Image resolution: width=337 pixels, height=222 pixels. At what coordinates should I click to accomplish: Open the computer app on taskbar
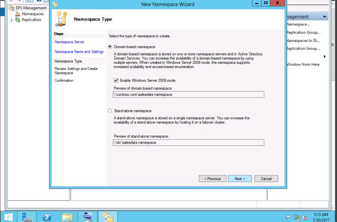pyautogui.click(x=88, y=217)
